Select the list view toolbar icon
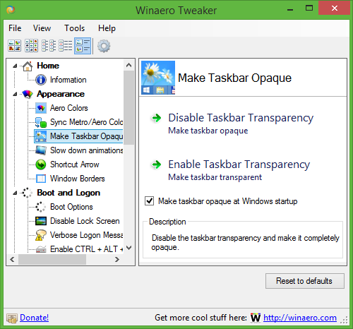 tap(49, 46)
